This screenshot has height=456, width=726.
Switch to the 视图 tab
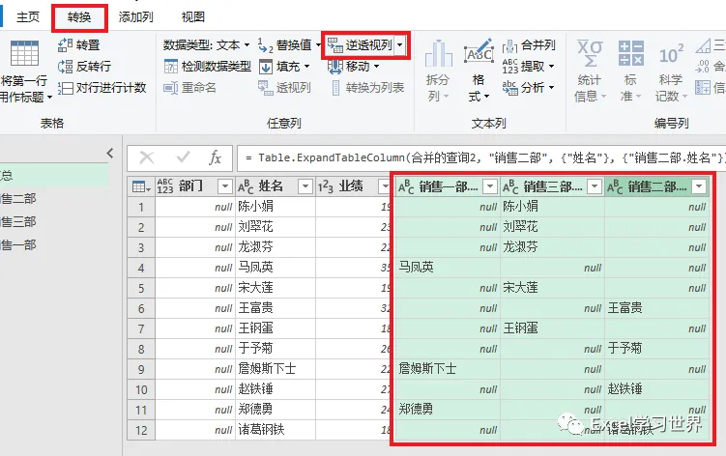(193, 17)
